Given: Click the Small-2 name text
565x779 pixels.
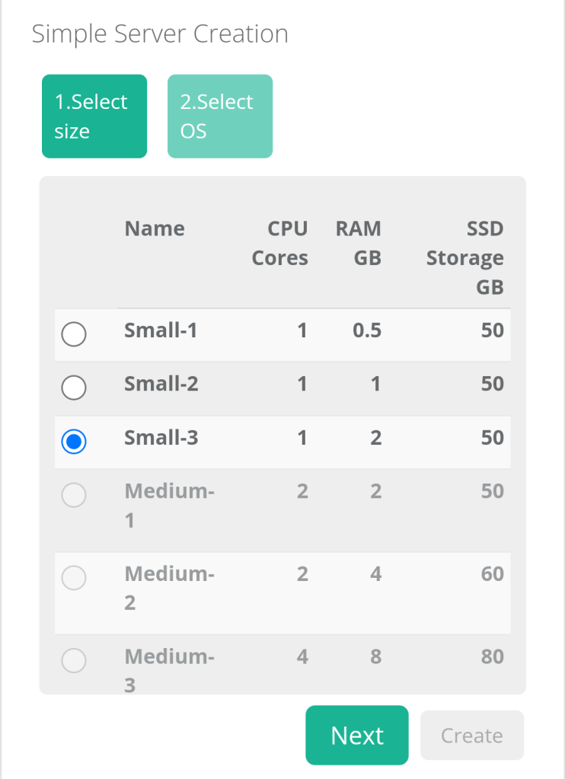Looking at the screenshot, I should click(161, 384).
